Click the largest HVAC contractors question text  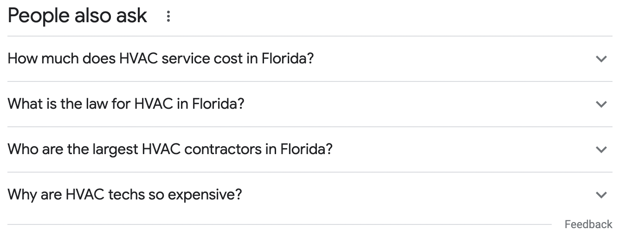170,149
